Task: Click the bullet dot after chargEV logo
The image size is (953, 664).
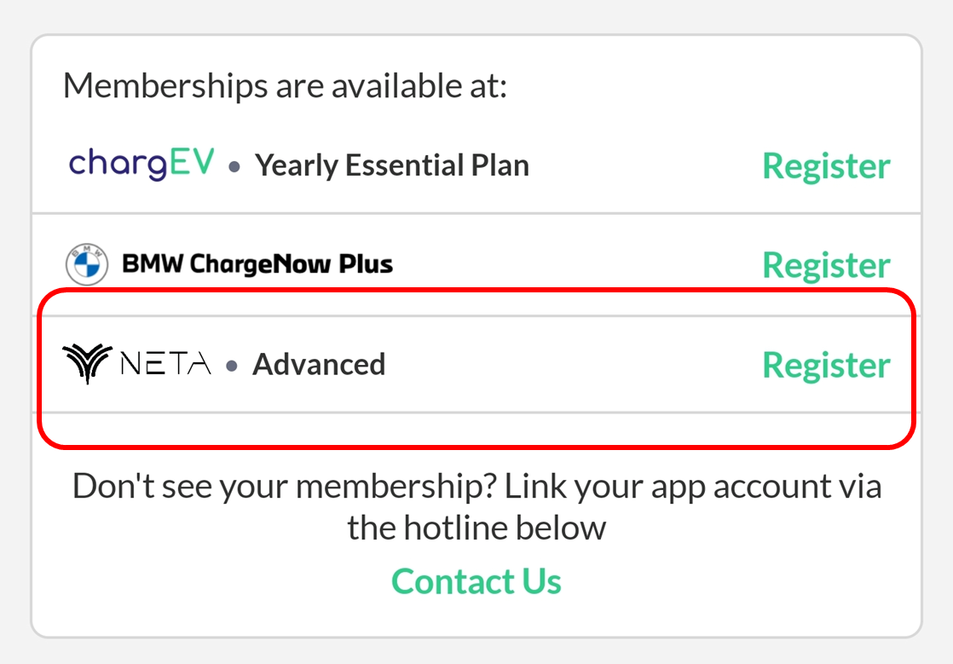Action: coord(234,166)
